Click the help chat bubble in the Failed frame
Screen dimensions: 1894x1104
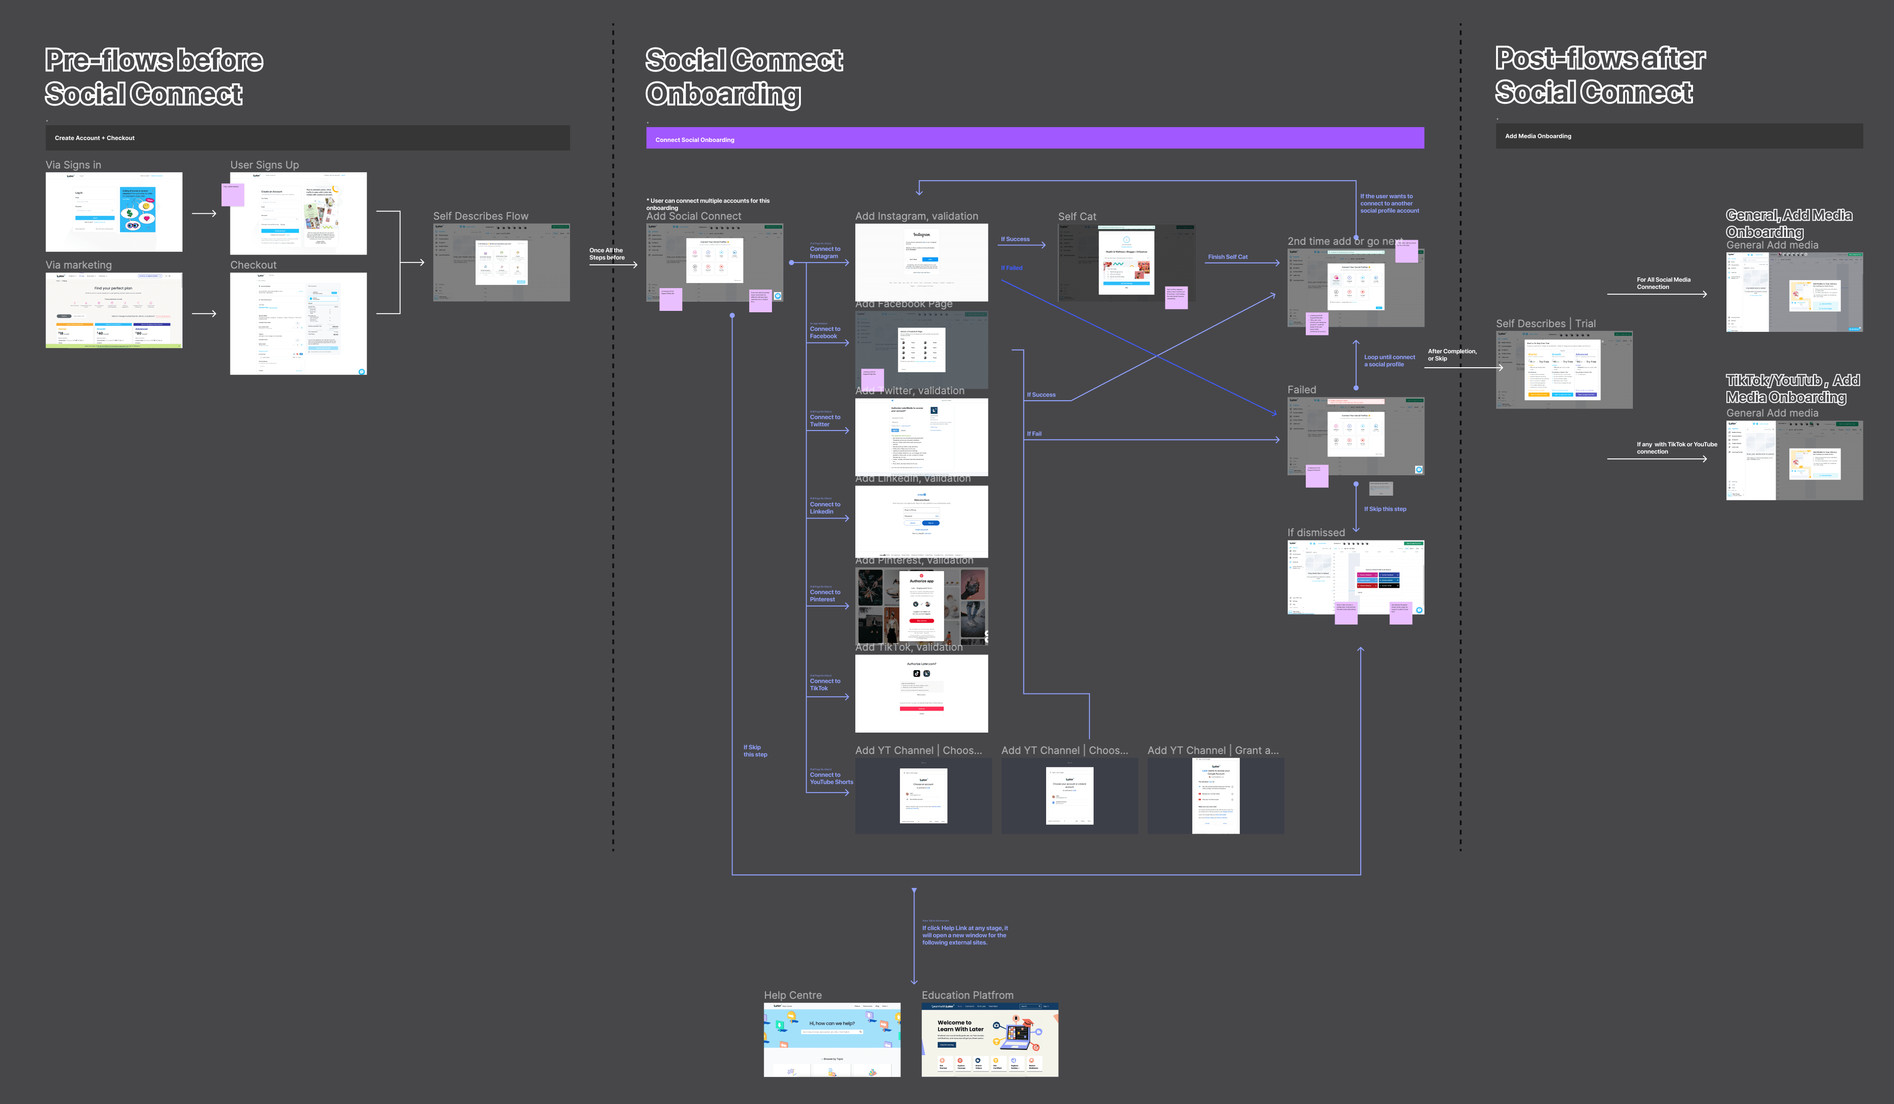tap(1419, 470)
